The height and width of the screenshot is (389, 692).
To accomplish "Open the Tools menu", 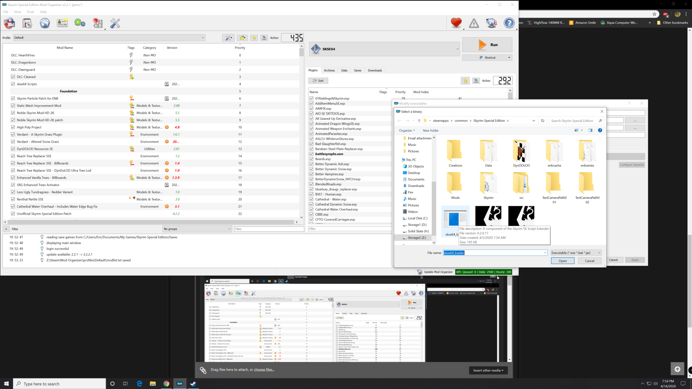I will click(30, 12).
